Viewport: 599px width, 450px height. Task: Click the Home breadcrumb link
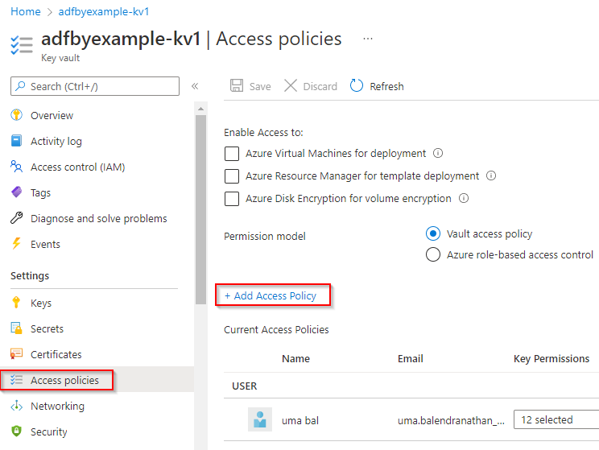pyautogui.click(x=26, y=11)
